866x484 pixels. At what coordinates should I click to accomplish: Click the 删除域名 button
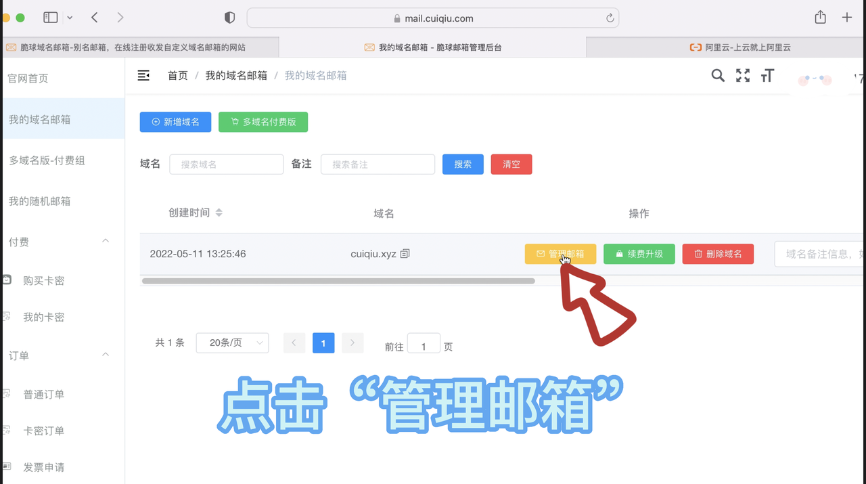pos(718,254)
